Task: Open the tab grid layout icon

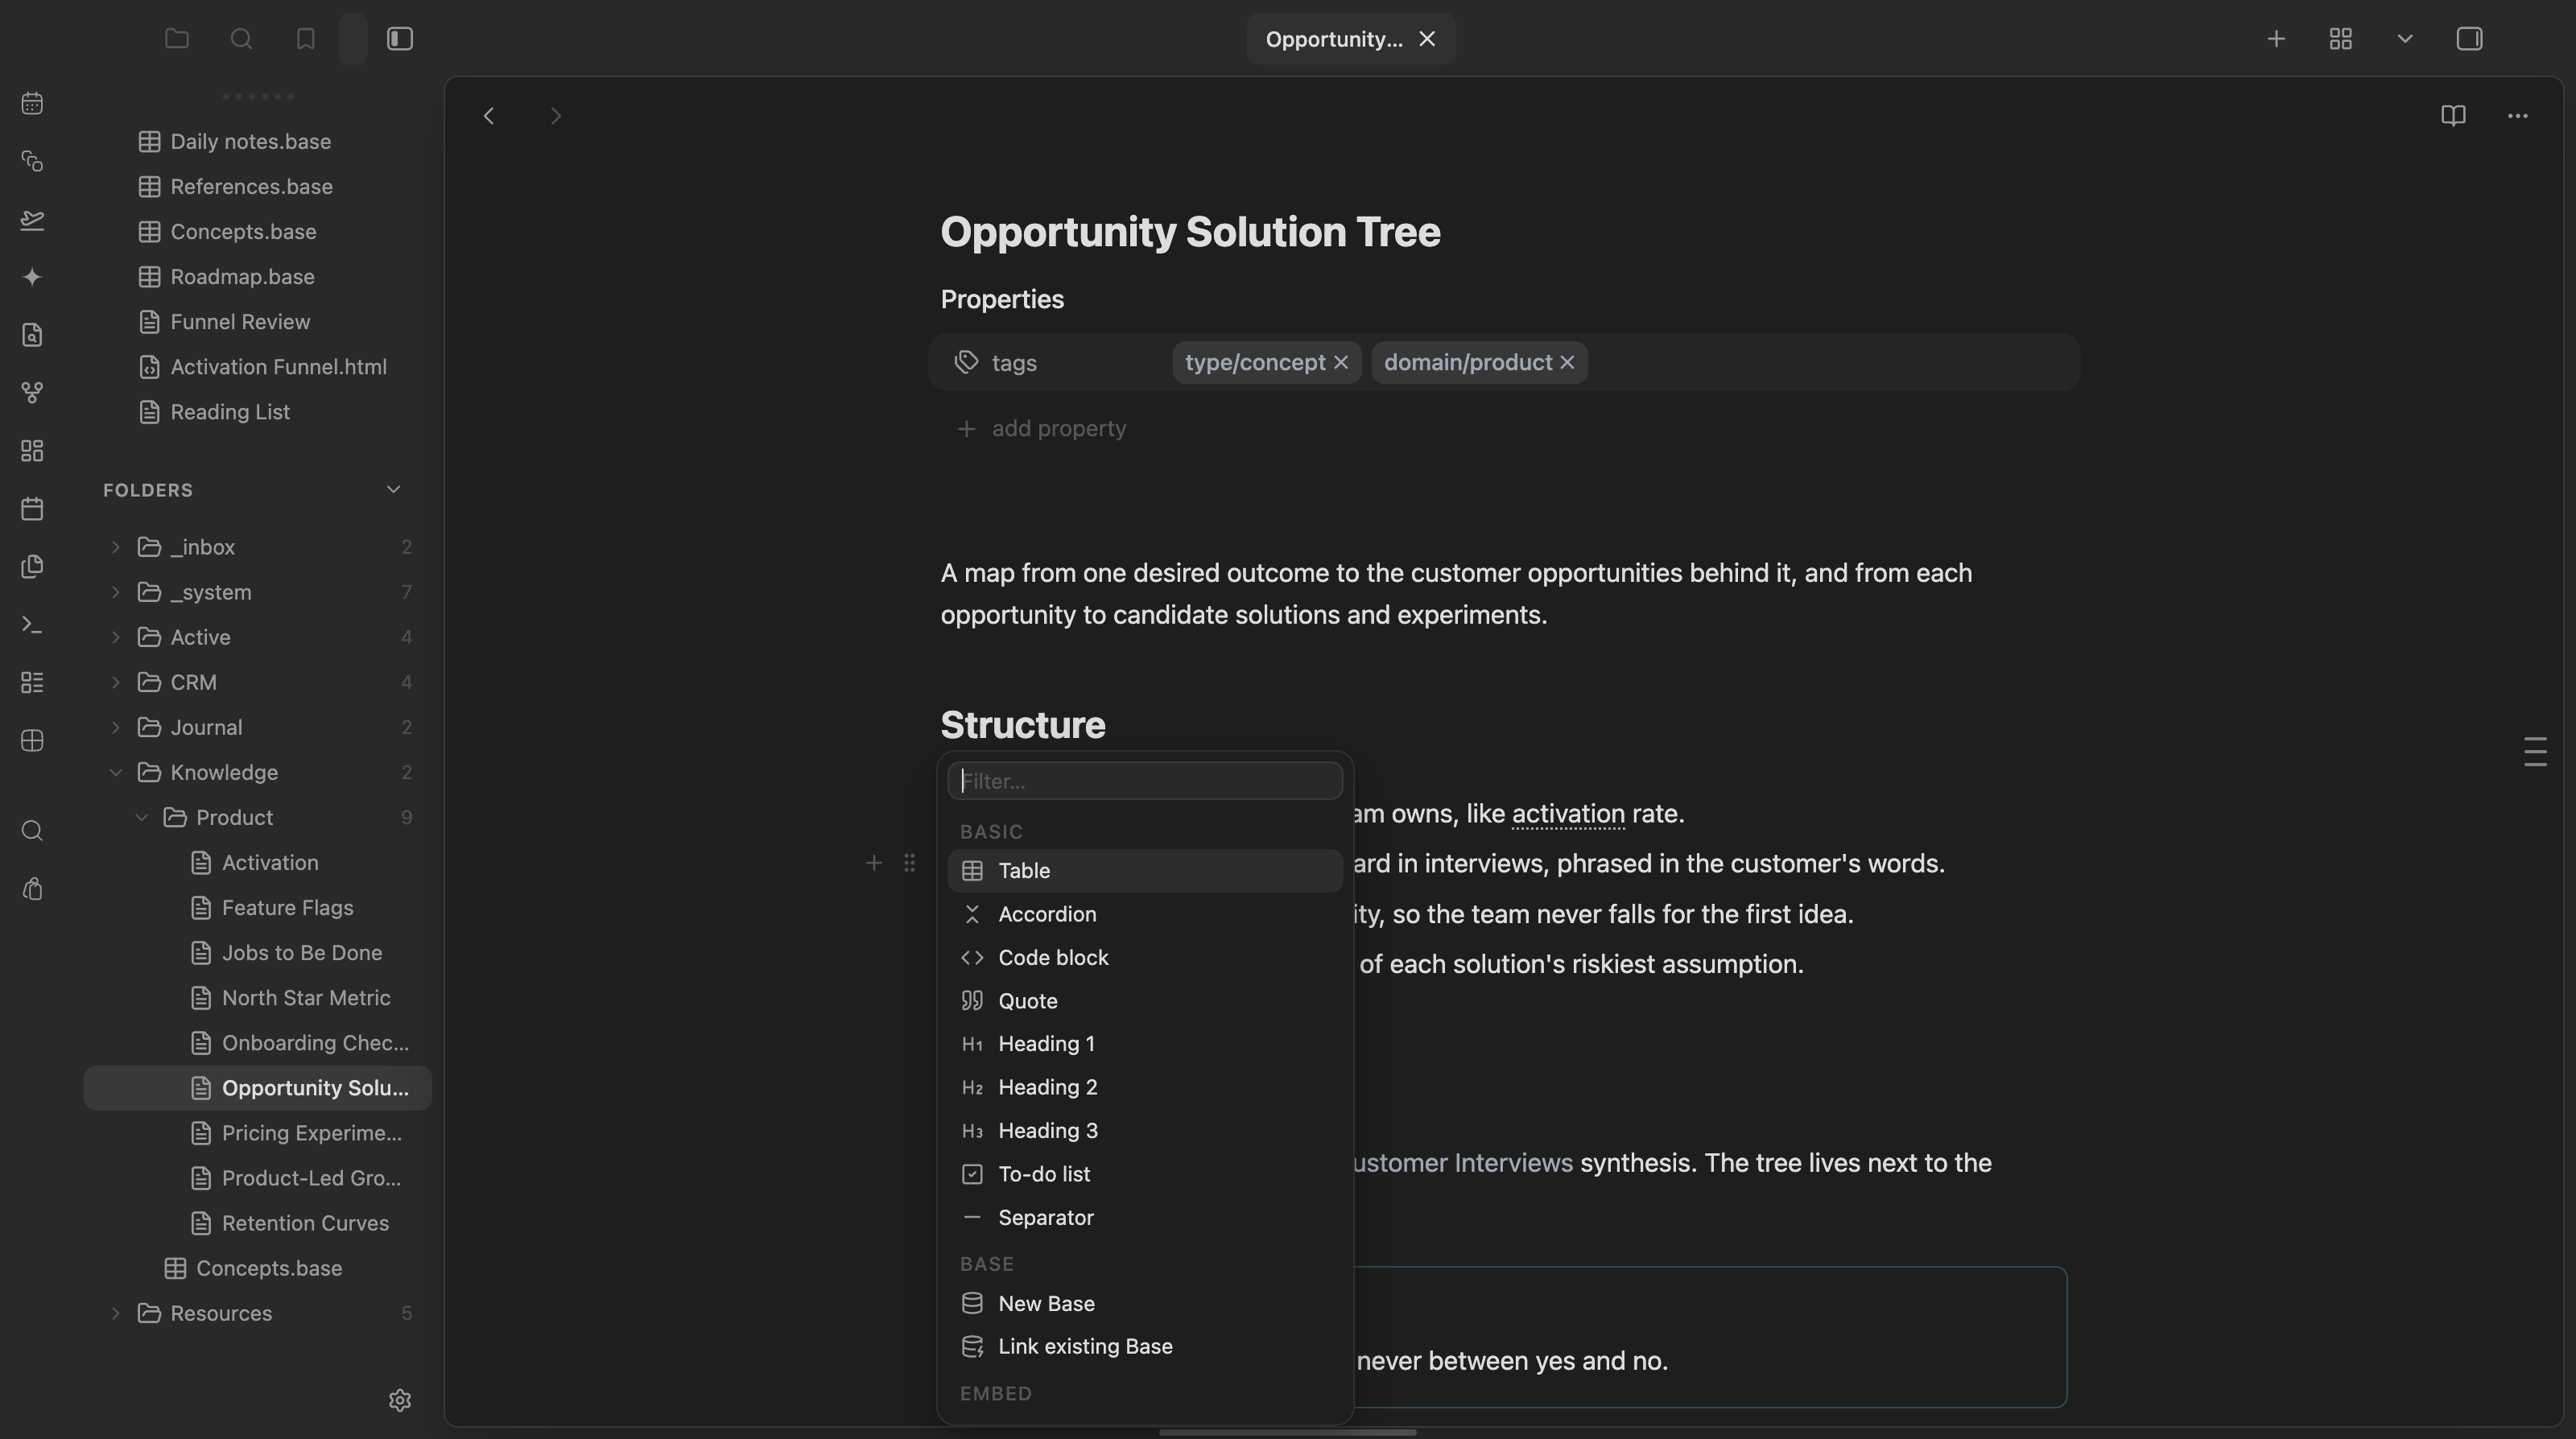Action: point(2340,39)
